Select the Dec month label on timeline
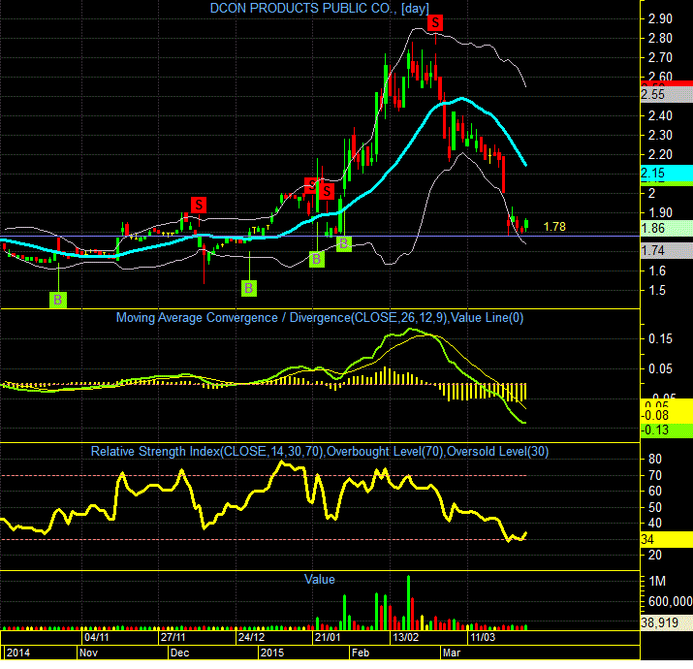 click(x=180, y=653)
